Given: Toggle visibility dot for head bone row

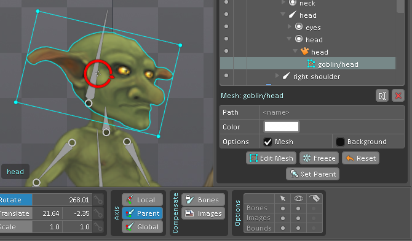Looking at the screenshot, I should (x=226, y=14).
